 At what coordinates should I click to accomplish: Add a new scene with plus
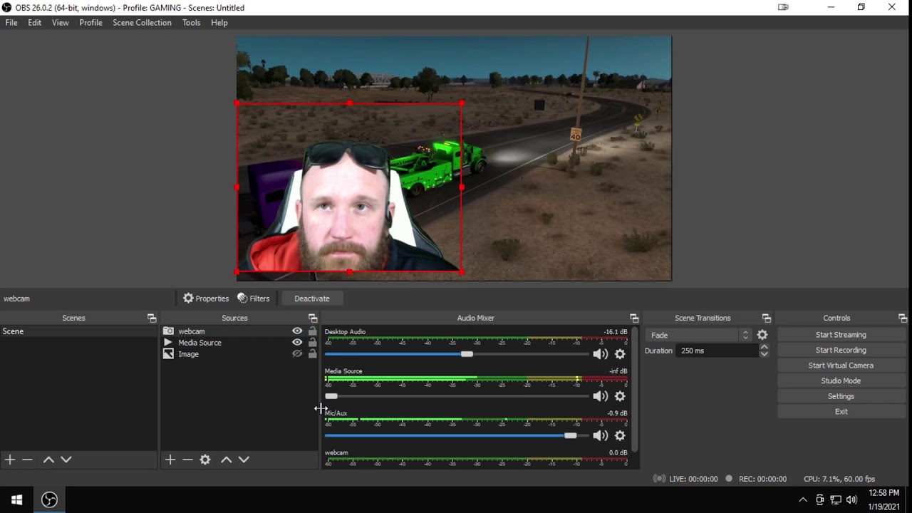(x=10, y=460)
